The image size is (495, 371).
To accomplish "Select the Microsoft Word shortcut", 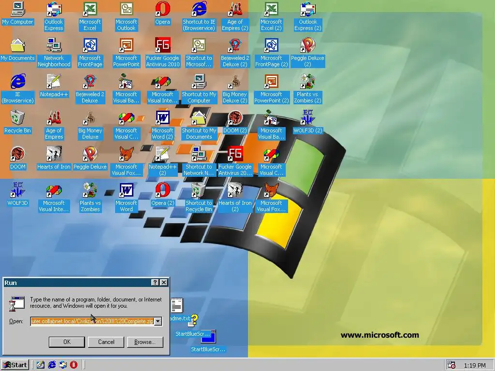I will coord(126,198).
